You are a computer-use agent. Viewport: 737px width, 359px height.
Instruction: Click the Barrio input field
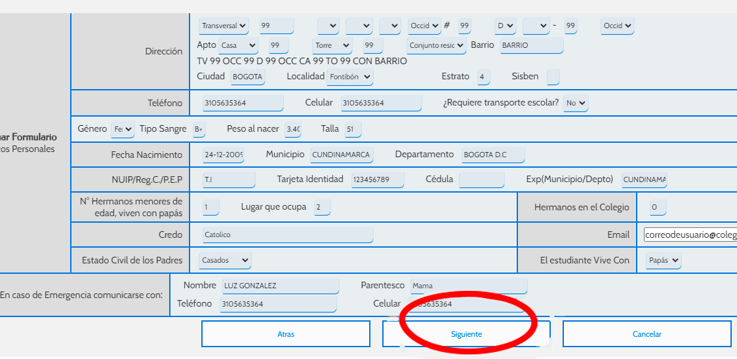point(532,46)
